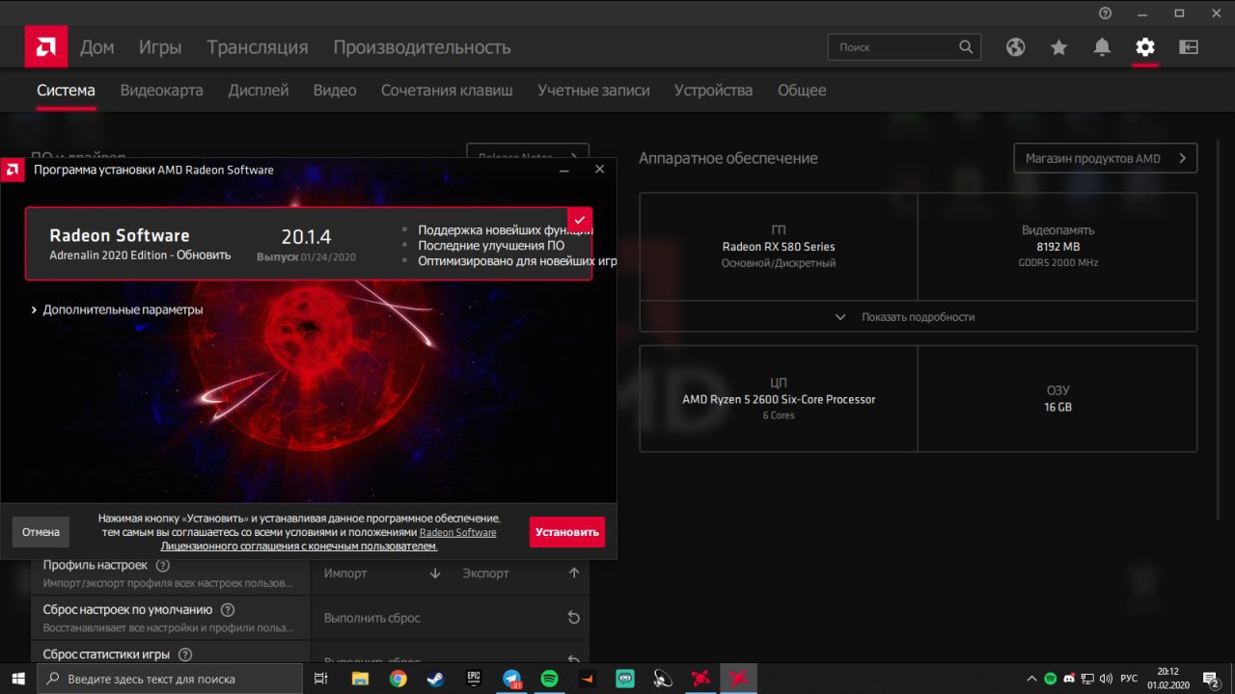Select Общее sub-tab
This screenshot has width=1235, height=694.
(x=802, y=90)
